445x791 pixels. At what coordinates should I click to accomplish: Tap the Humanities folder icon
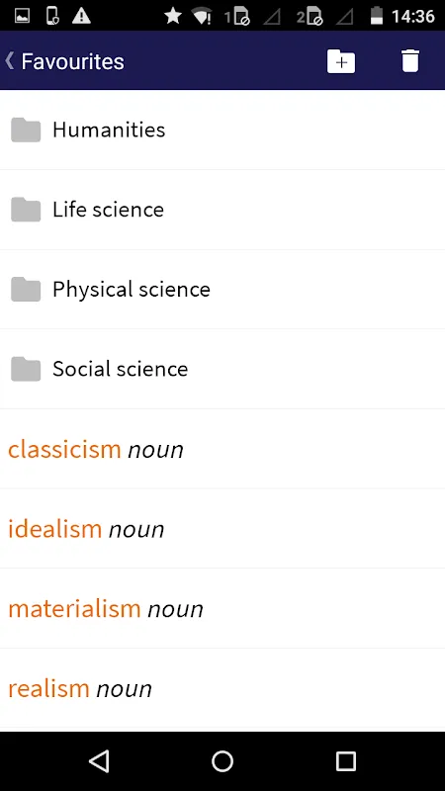click(26, 131)
